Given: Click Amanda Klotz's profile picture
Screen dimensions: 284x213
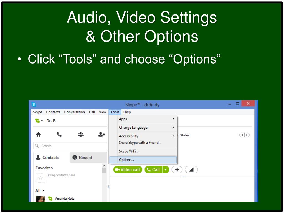Looking at the screenshot, I should click(40, 199).
